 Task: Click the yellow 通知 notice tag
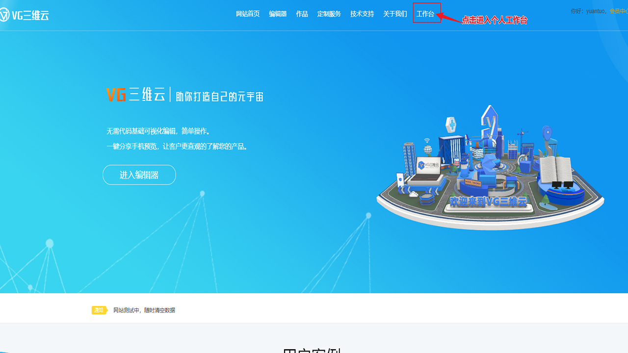100,310
